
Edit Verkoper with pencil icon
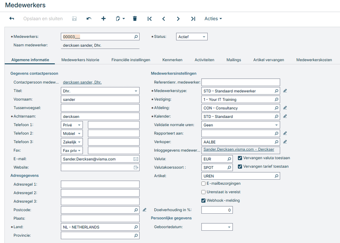(285, 142)
